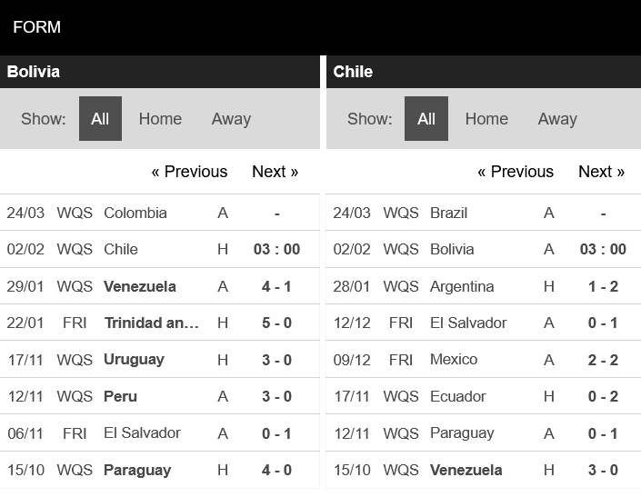Click Trinidad opponent in Bolivia list

coord(151,323)
